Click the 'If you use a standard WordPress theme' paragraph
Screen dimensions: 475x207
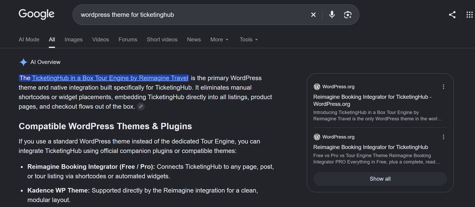[x=139, y=146]
